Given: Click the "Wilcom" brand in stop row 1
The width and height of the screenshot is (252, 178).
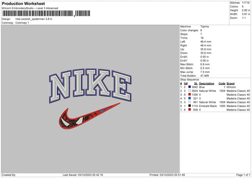Looking at the screenshot, I should click(x=231, y=87).
